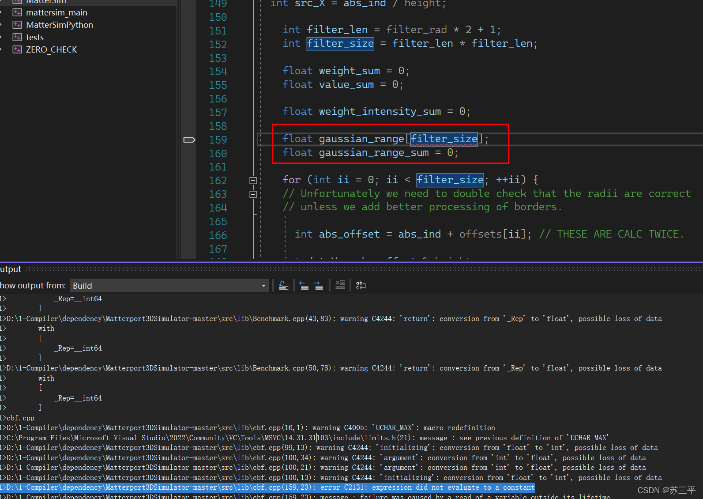Click the 'THESE ARE CALC TWICE' comment
This screenshot has width=703, height=499.
pyautogui.click(x=611, y=234)
